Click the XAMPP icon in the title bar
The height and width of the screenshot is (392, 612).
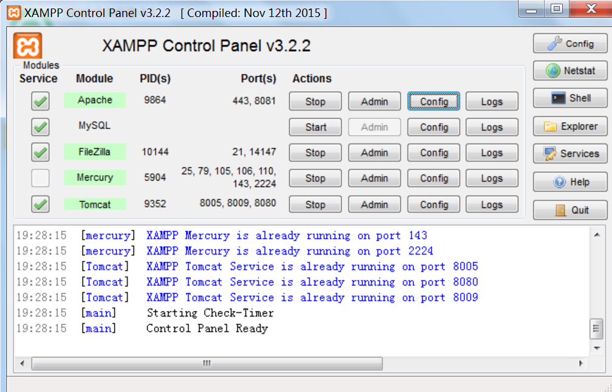pyautogui.click(x=13, y=13)
